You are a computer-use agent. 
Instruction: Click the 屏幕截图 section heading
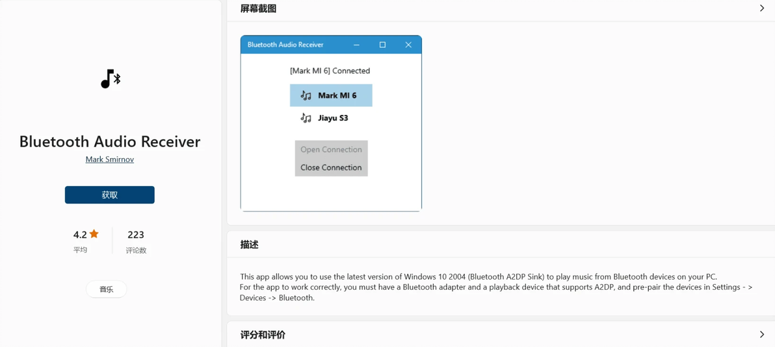click(258, 8)
